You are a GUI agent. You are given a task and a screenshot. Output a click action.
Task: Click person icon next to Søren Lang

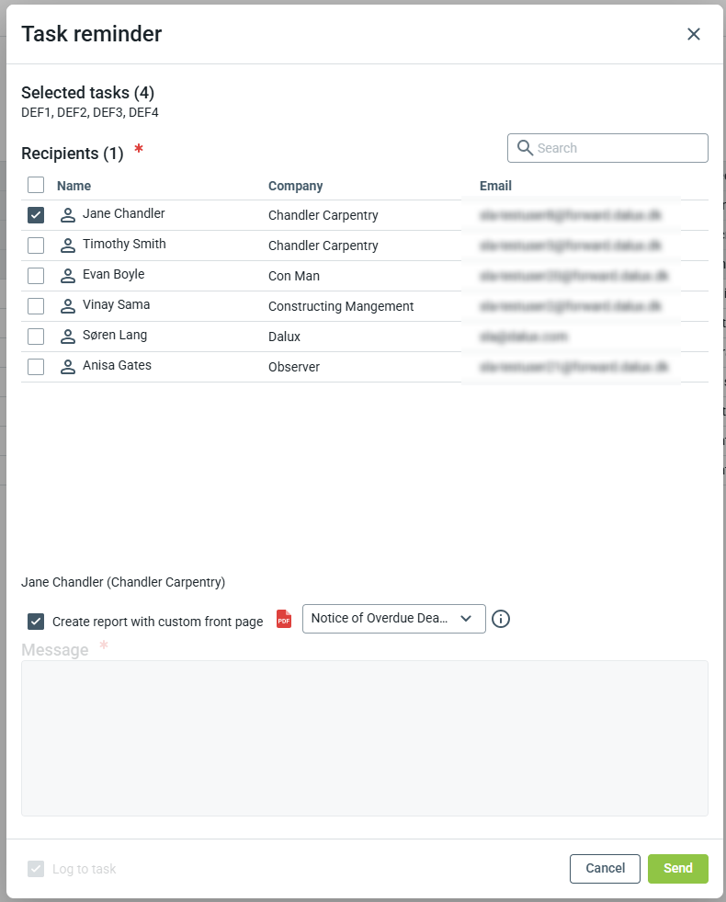pyautogui.click(x=67, y=337)
